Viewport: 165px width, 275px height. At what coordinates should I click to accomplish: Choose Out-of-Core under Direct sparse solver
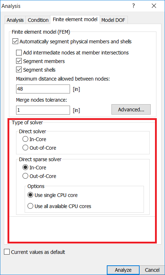point(25,176)
